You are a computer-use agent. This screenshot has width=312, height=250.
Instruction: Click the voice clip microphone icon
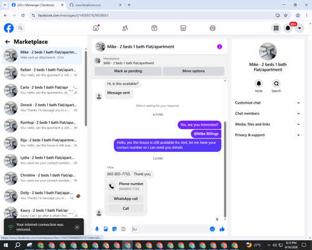[97, 229]
